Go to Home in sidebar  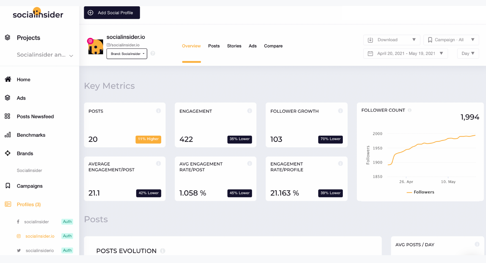point(24,80)
